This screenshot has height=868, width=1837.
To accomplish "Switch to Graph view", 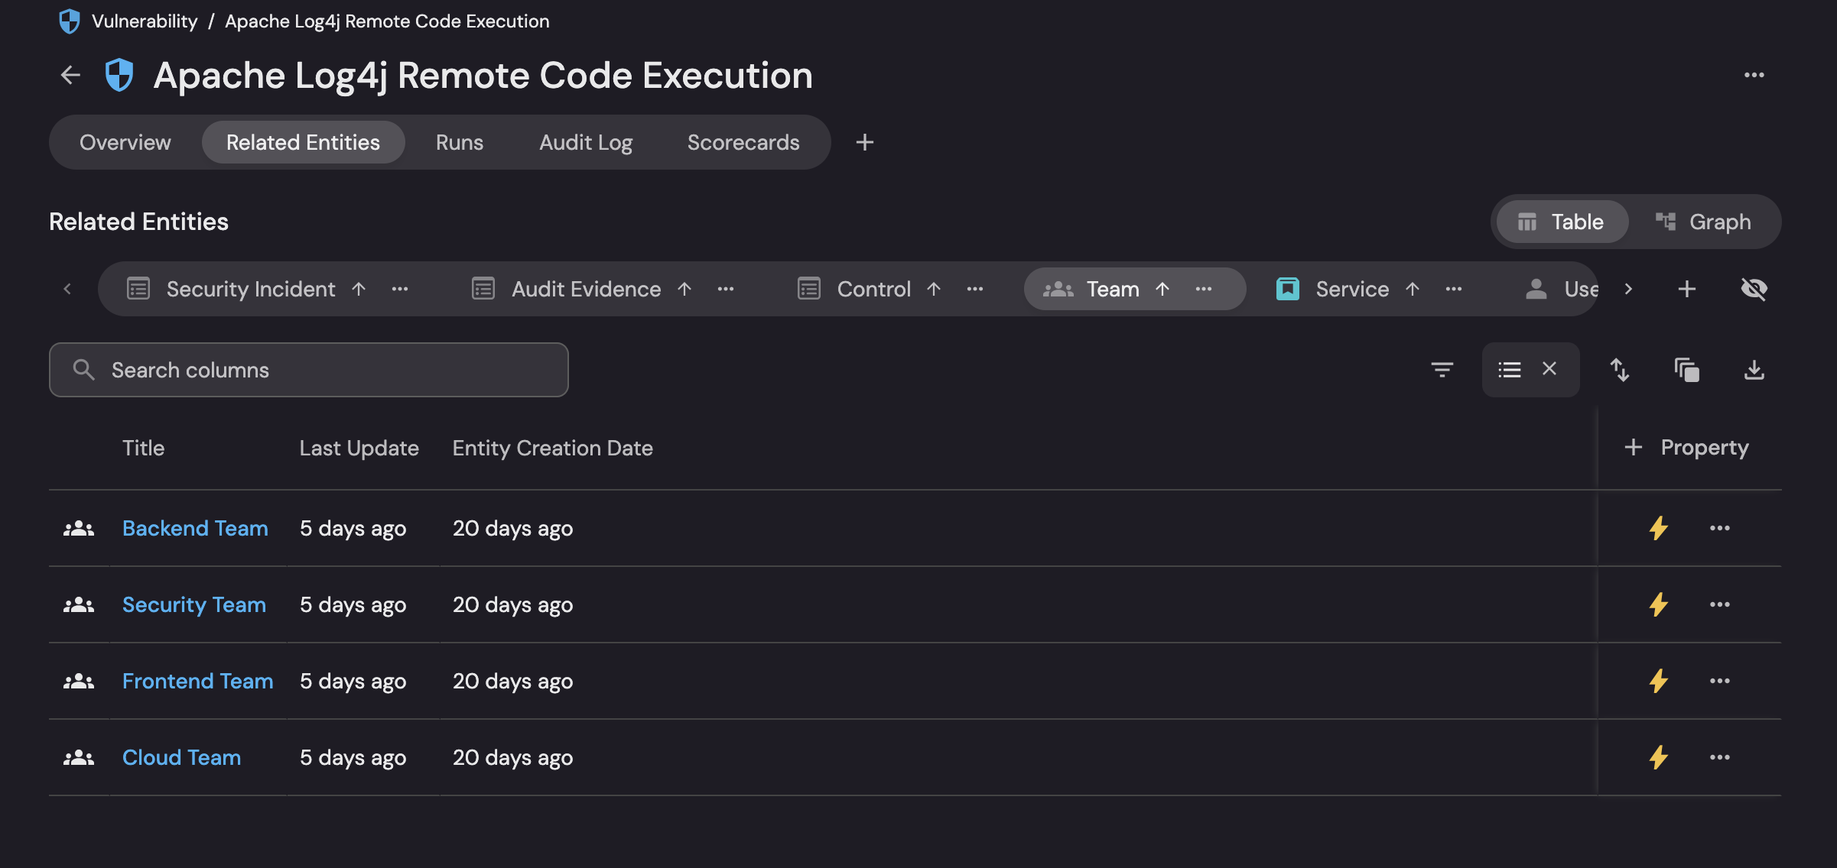I will tap(1705, 222).
